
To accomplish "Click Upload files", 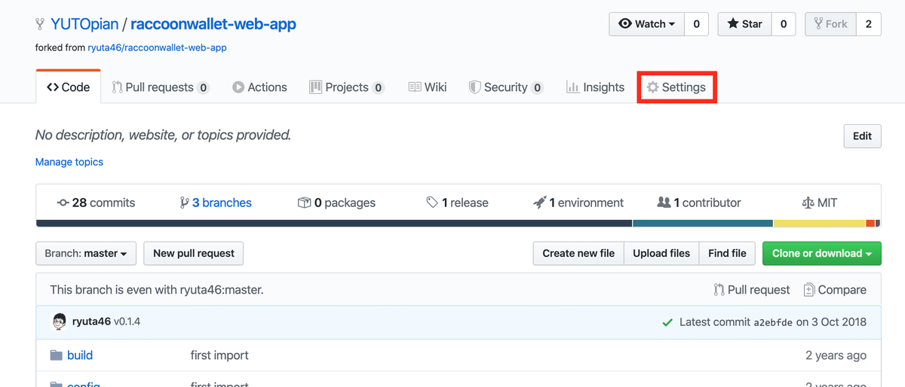I will [x=661, y=253].
